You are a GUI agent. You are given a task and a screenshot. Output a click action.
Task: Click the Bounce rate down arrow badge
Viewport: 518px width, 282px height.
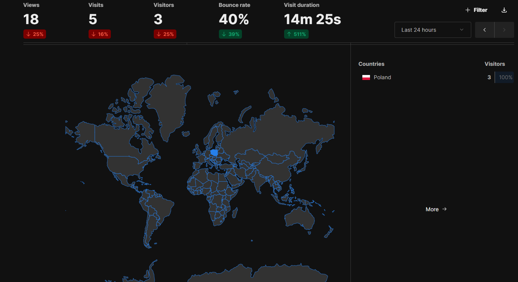(230, 34)
